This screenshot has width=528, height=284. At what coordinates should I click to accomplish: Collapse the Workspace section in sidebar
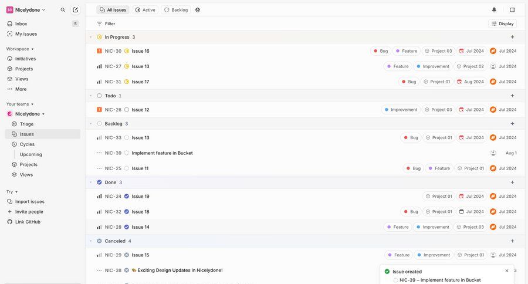pos(20,49)
